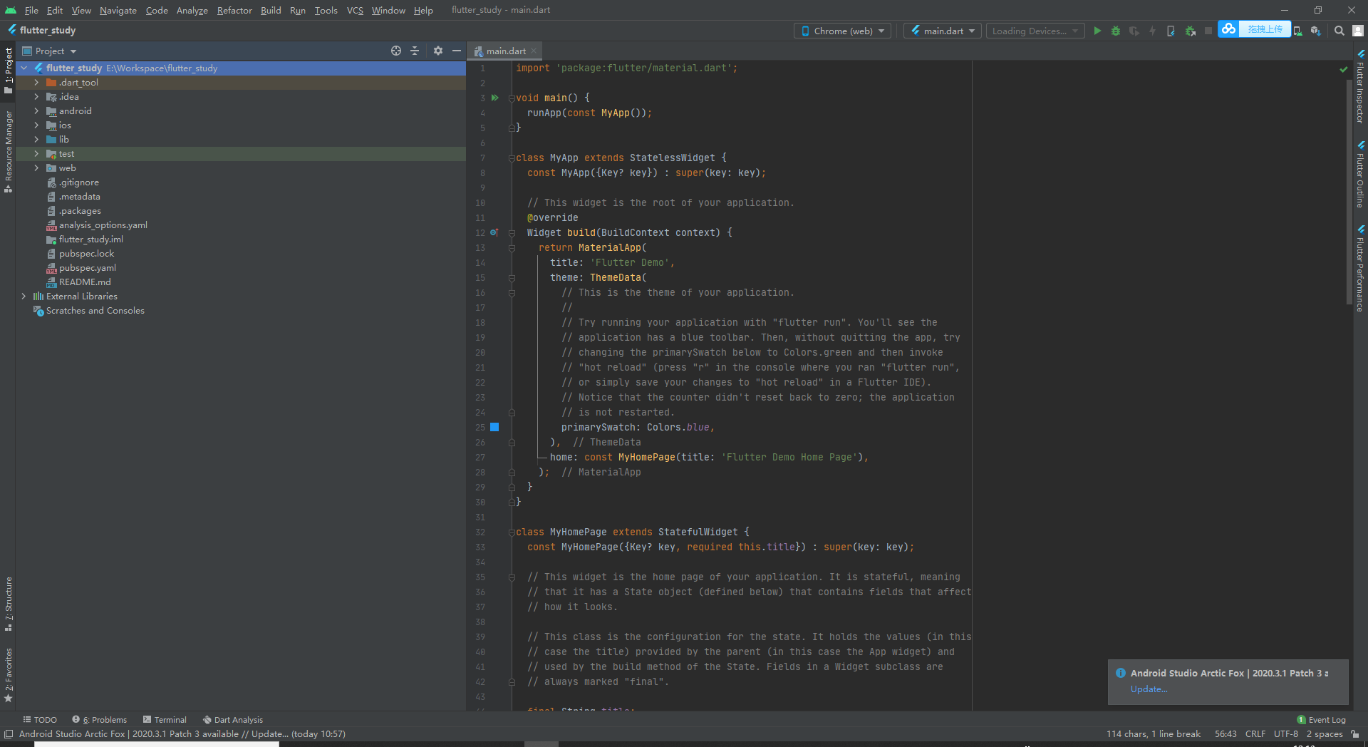The height and width of the screenshot is (747, 1368).
Task: Trigger Flutter hot reload lightning icon
Action: (1152, 31)
